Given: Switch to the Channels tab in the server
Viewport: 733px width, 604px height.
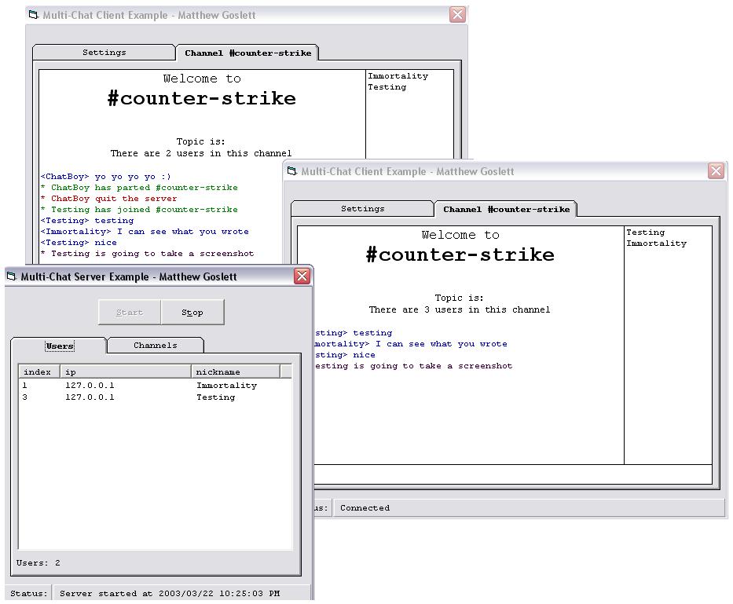Looking at the screenshot, I should (155, 346).
